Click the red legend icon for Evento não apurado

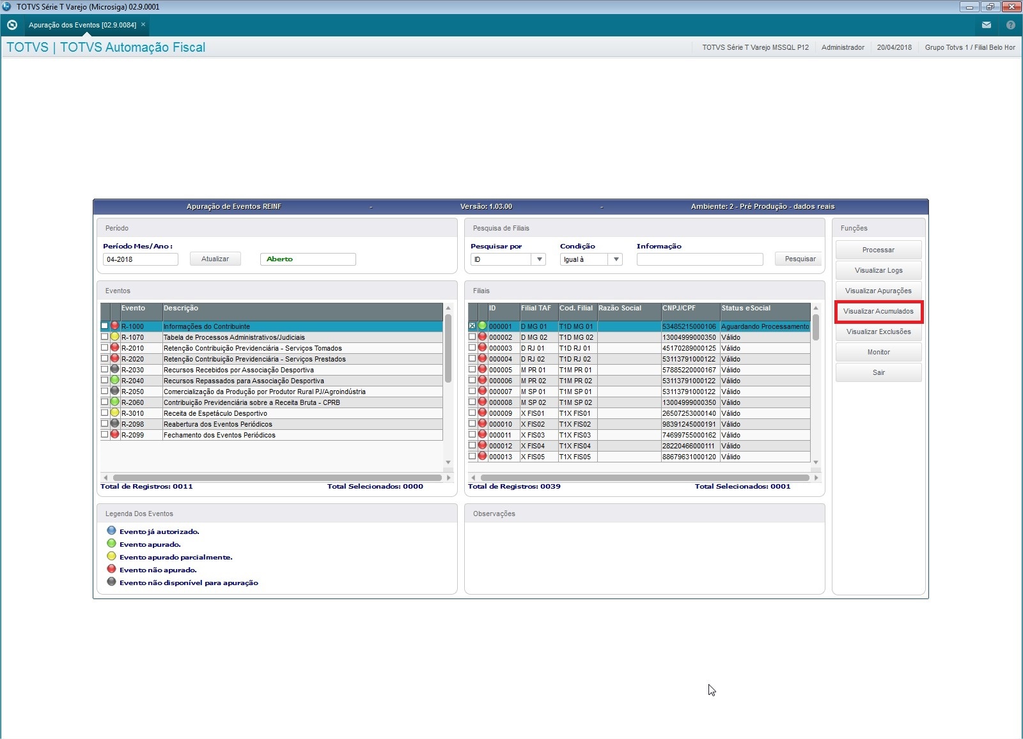pyautogui.click(x=111, y=569)
